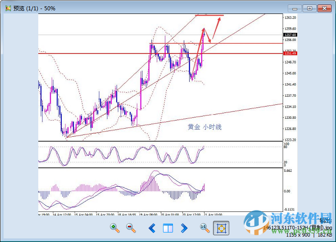The height and width of the screenshot is (242, 336).
Task: Click the 5.662 MACD scale value
Action: coord(288,170)
